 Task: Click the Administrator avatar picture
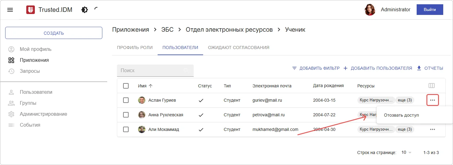[370, 10]
